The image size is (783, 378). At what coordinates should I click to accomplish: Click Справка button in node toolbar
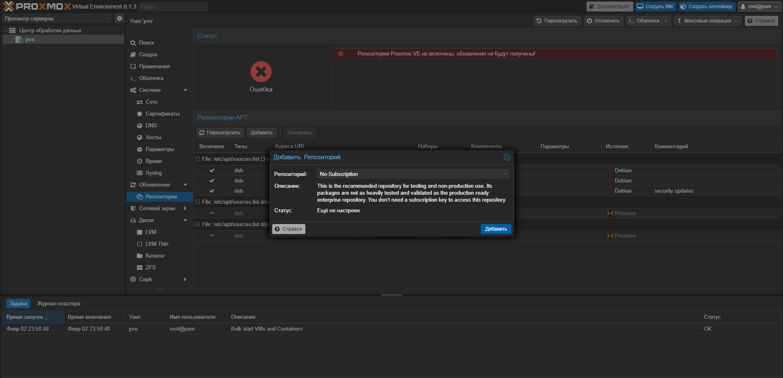click(761, 21)
